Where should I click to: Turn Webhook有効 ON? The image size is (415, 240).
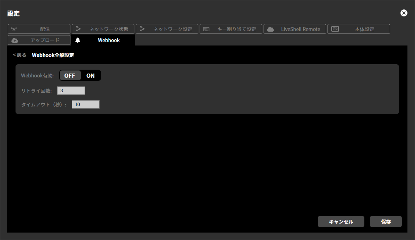[x=90, y=75]
